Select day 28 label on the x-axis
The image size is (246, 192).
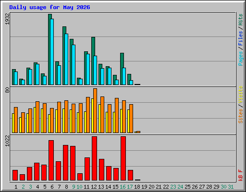coord(209,187)
